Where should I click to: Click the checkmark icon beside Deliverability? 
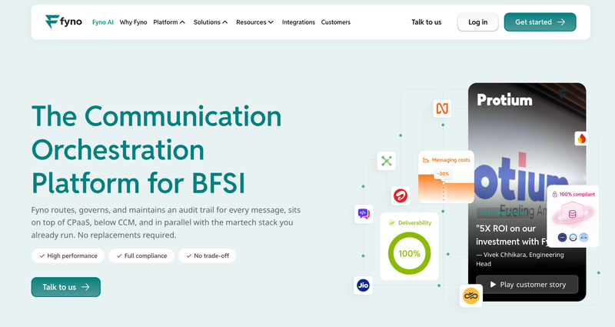pyautogui.click(x=392, y=222)
